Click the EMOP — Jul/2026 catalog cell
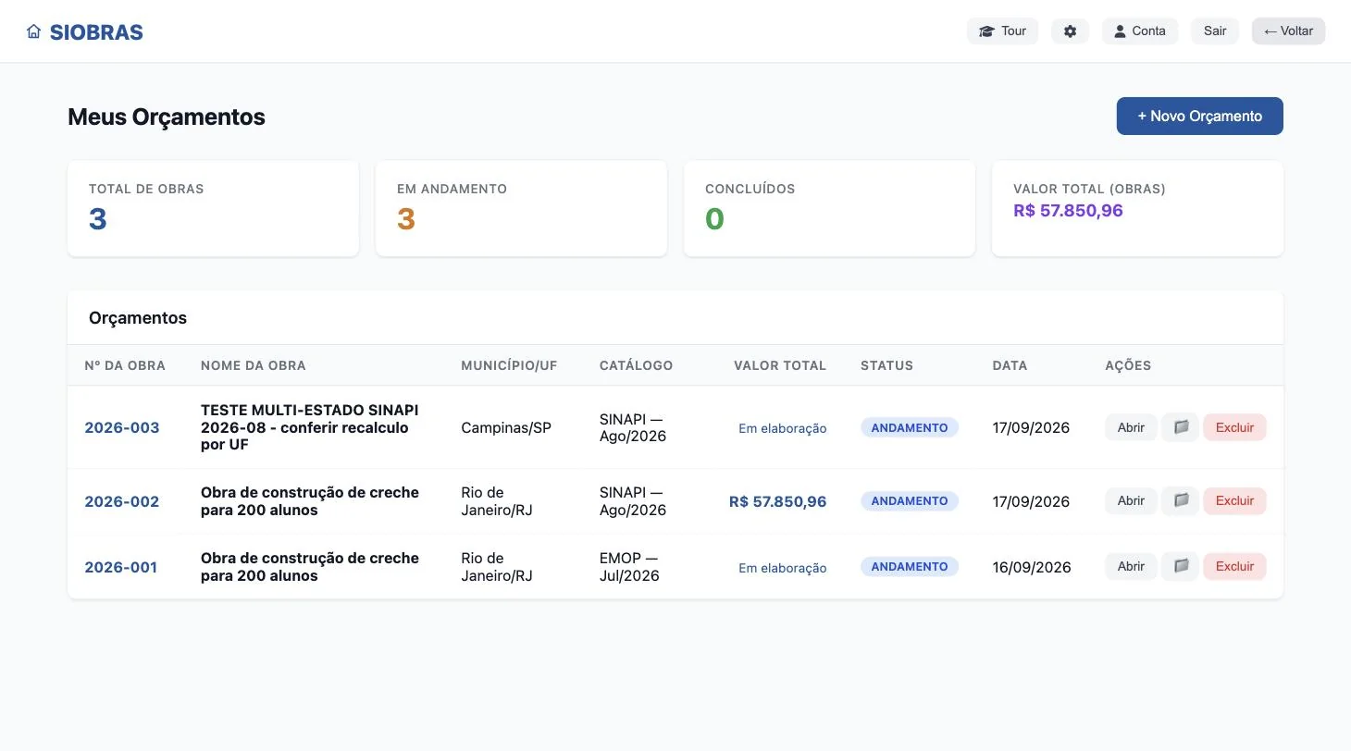The image size is (1351, 751). (629, 567)
